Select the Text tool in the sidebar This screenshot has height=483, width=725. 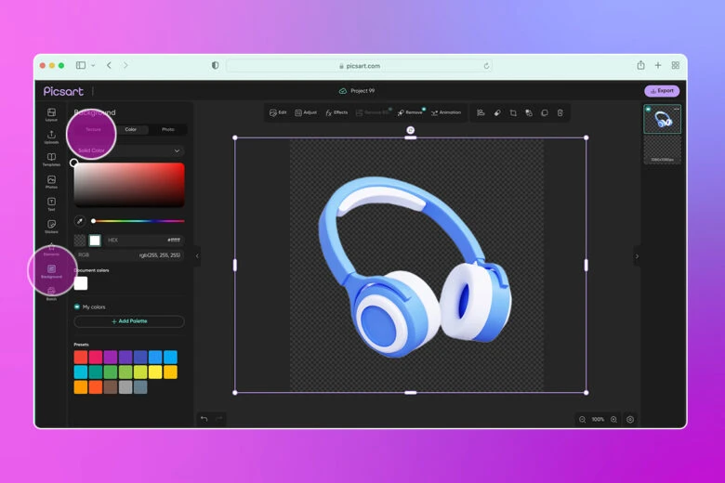pos(51,203)
